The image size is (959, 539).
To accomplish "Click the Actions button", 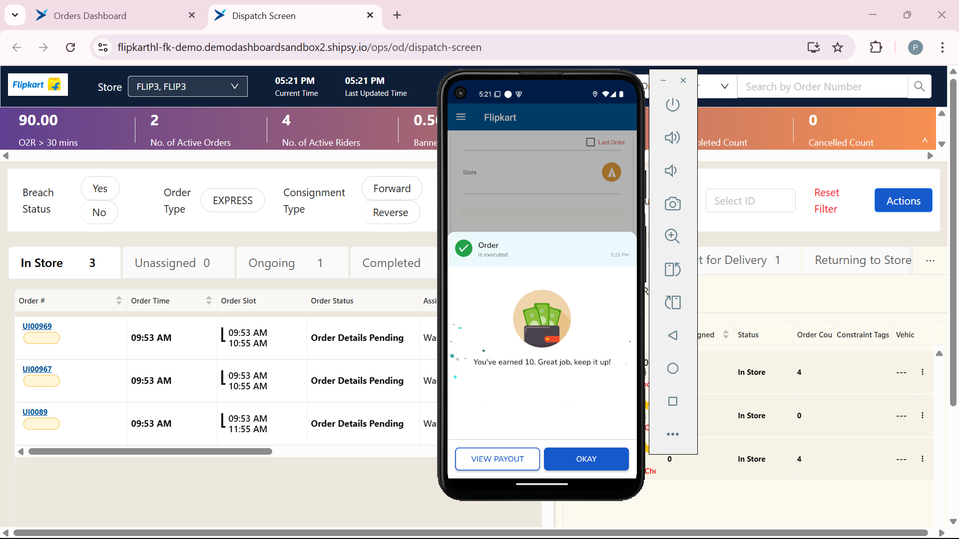I will pyautogui.click(x=903, y=201).
